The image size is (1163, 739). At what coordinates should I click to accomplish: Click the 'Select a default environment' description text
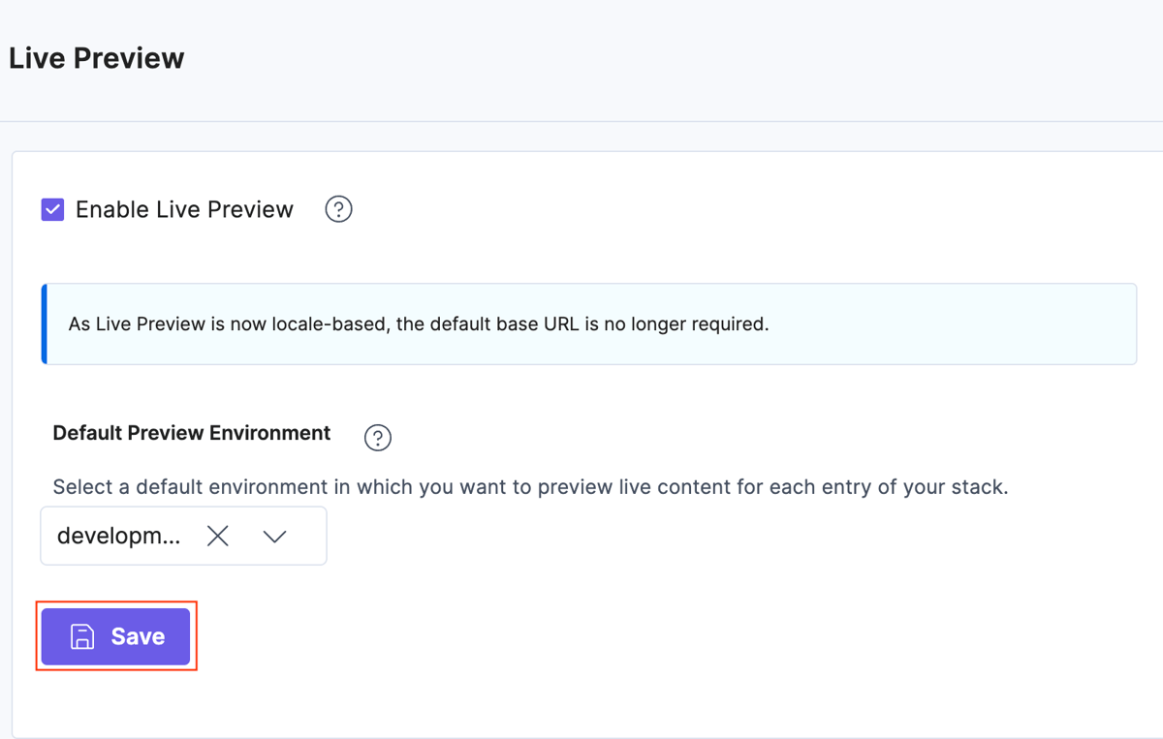pyautogui.click(x=530, y=486)
